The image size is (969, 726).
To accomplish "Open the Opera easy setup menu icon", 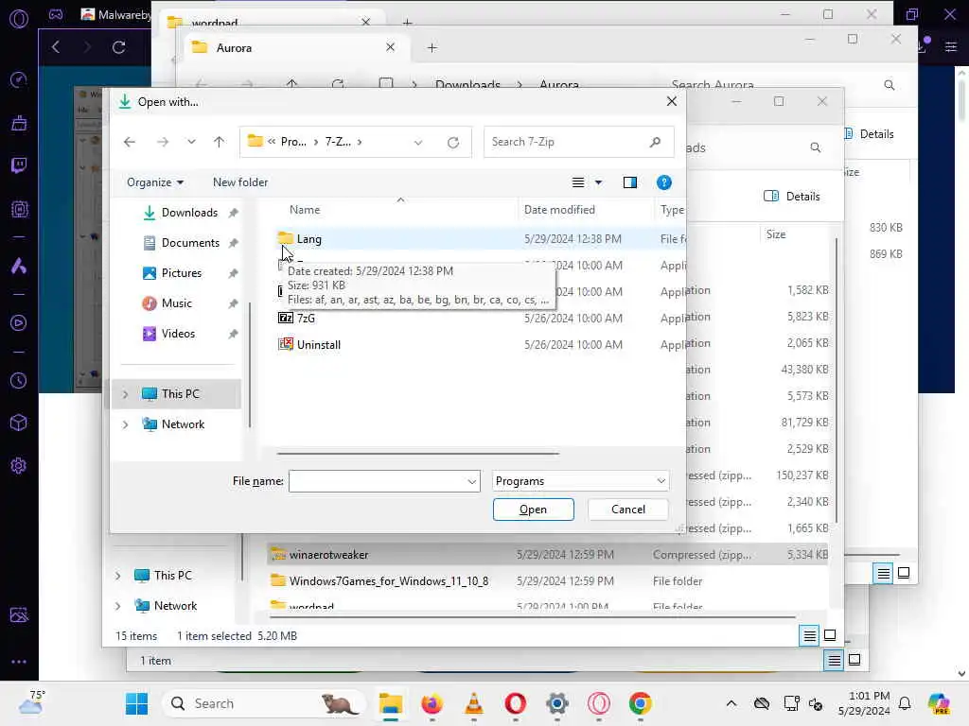I will coord(951,47).
